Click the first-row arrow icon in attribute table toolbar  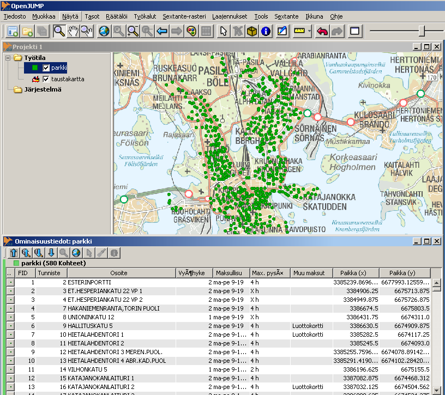pyautogui.click(x=13, y=253)
